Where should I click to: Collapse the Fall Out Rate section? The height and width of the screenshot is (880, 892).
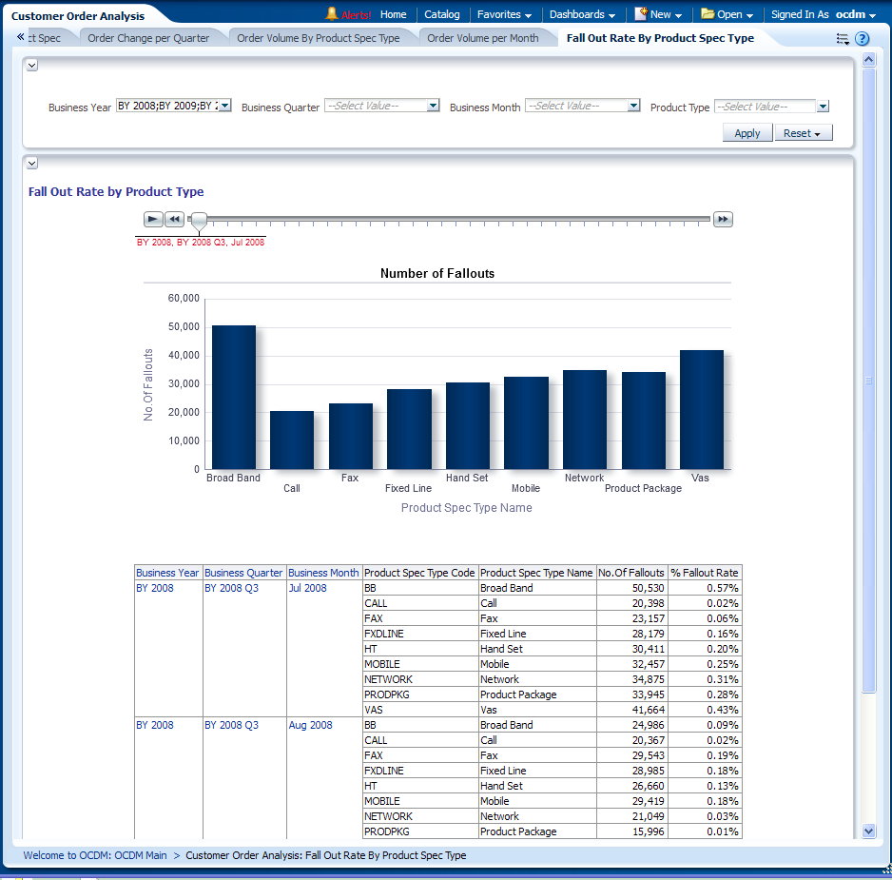pos(32,164)
